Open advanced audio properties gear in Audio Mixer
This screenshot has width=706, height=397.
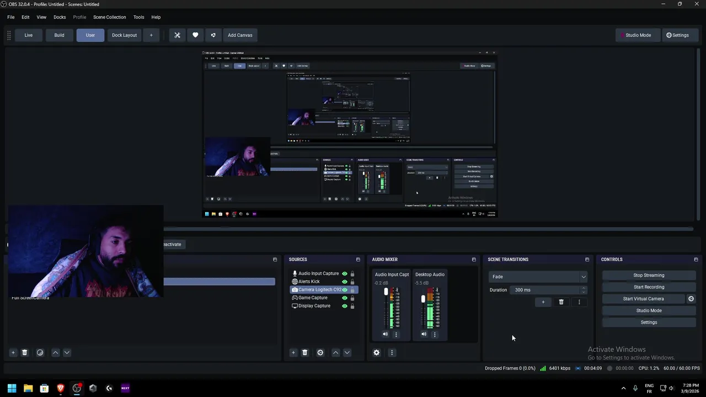pos(376,353)
